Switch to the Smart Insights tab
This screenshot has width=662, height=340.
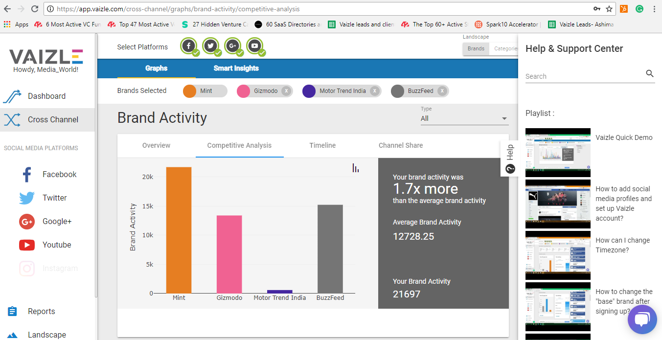236,68
